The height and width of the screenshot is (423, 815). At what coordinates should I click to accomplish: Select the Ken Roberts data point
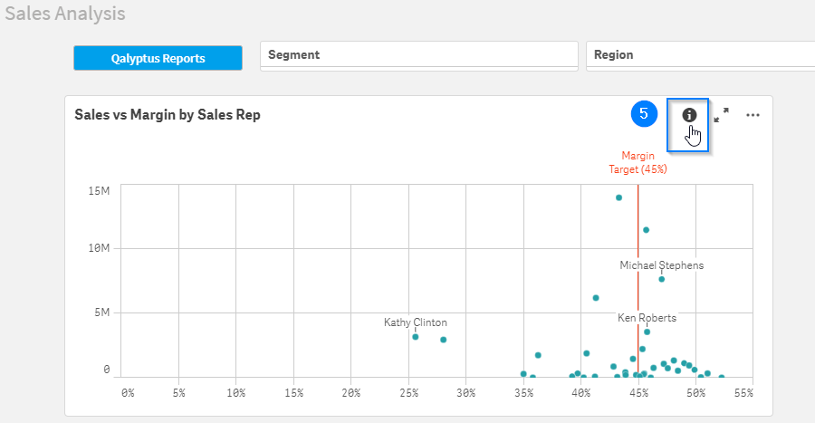coord(647,332)
